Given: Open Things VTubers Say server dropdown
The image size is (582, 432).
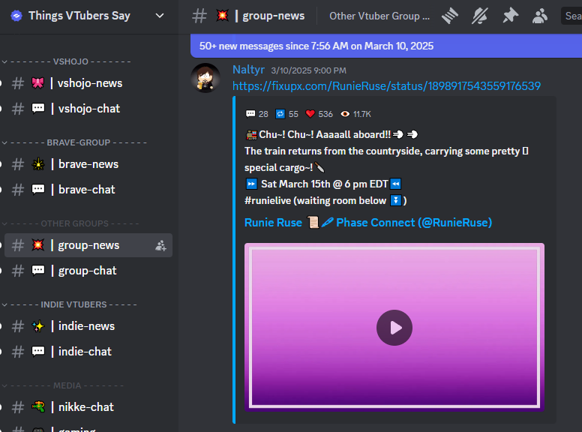Looking at the screenshot, I should click(160, 16).
